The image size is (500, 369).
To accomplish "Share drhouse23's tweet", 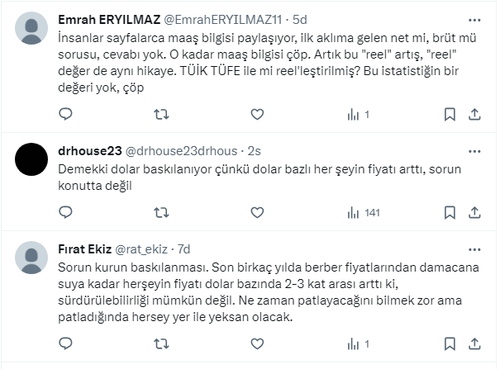I will [474, 213].
